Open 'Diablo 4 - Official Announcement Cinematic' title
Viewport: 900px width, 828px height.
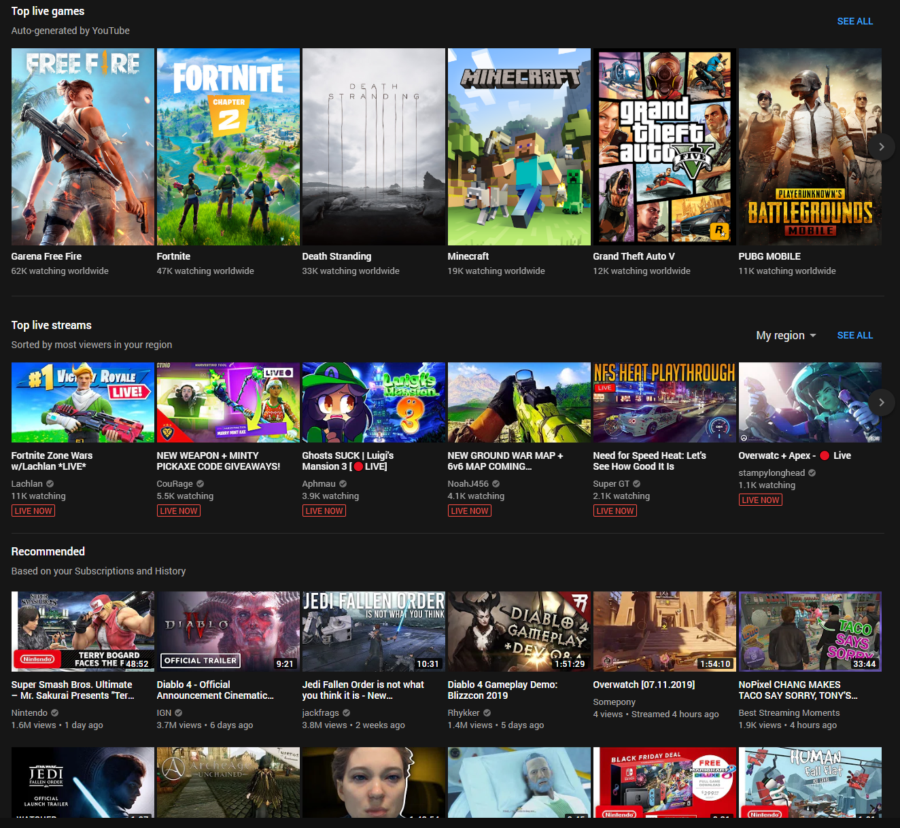tap(215, 690)
